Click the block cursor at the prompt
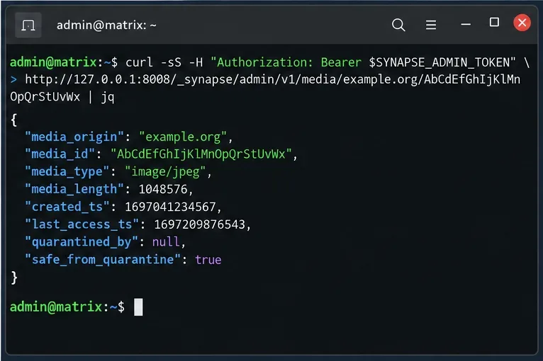 tap(138, 307)
